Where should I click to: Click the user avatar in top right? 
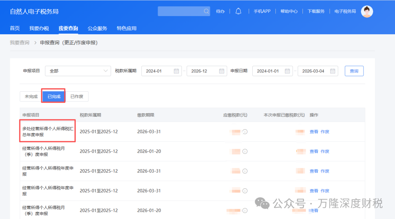tap(367, 11)
